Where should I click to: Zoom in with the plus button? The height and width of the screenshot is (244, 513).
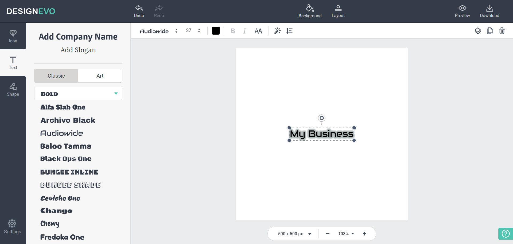click(364, 234)
